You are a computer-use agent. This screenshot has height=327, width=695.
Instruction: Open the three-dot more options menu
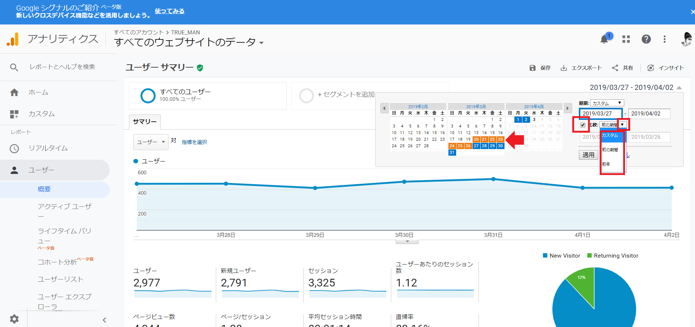click(x=665, y=39)
